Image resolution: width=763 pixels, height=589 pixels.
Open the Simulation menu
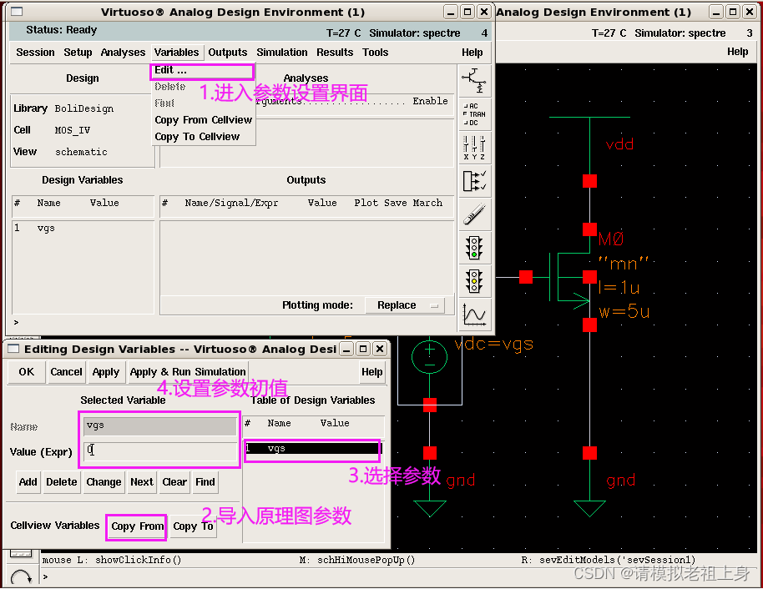click(x=282, y=53)
